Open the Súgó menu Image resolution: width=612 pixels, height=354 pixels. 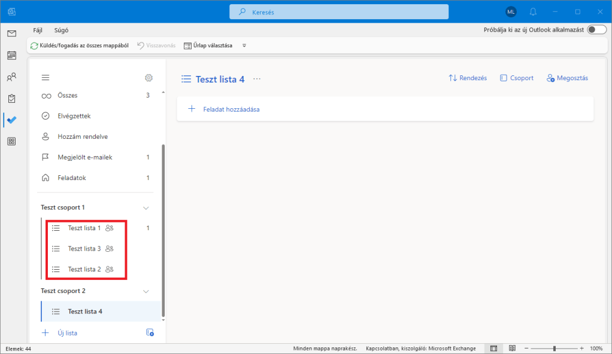61,29
